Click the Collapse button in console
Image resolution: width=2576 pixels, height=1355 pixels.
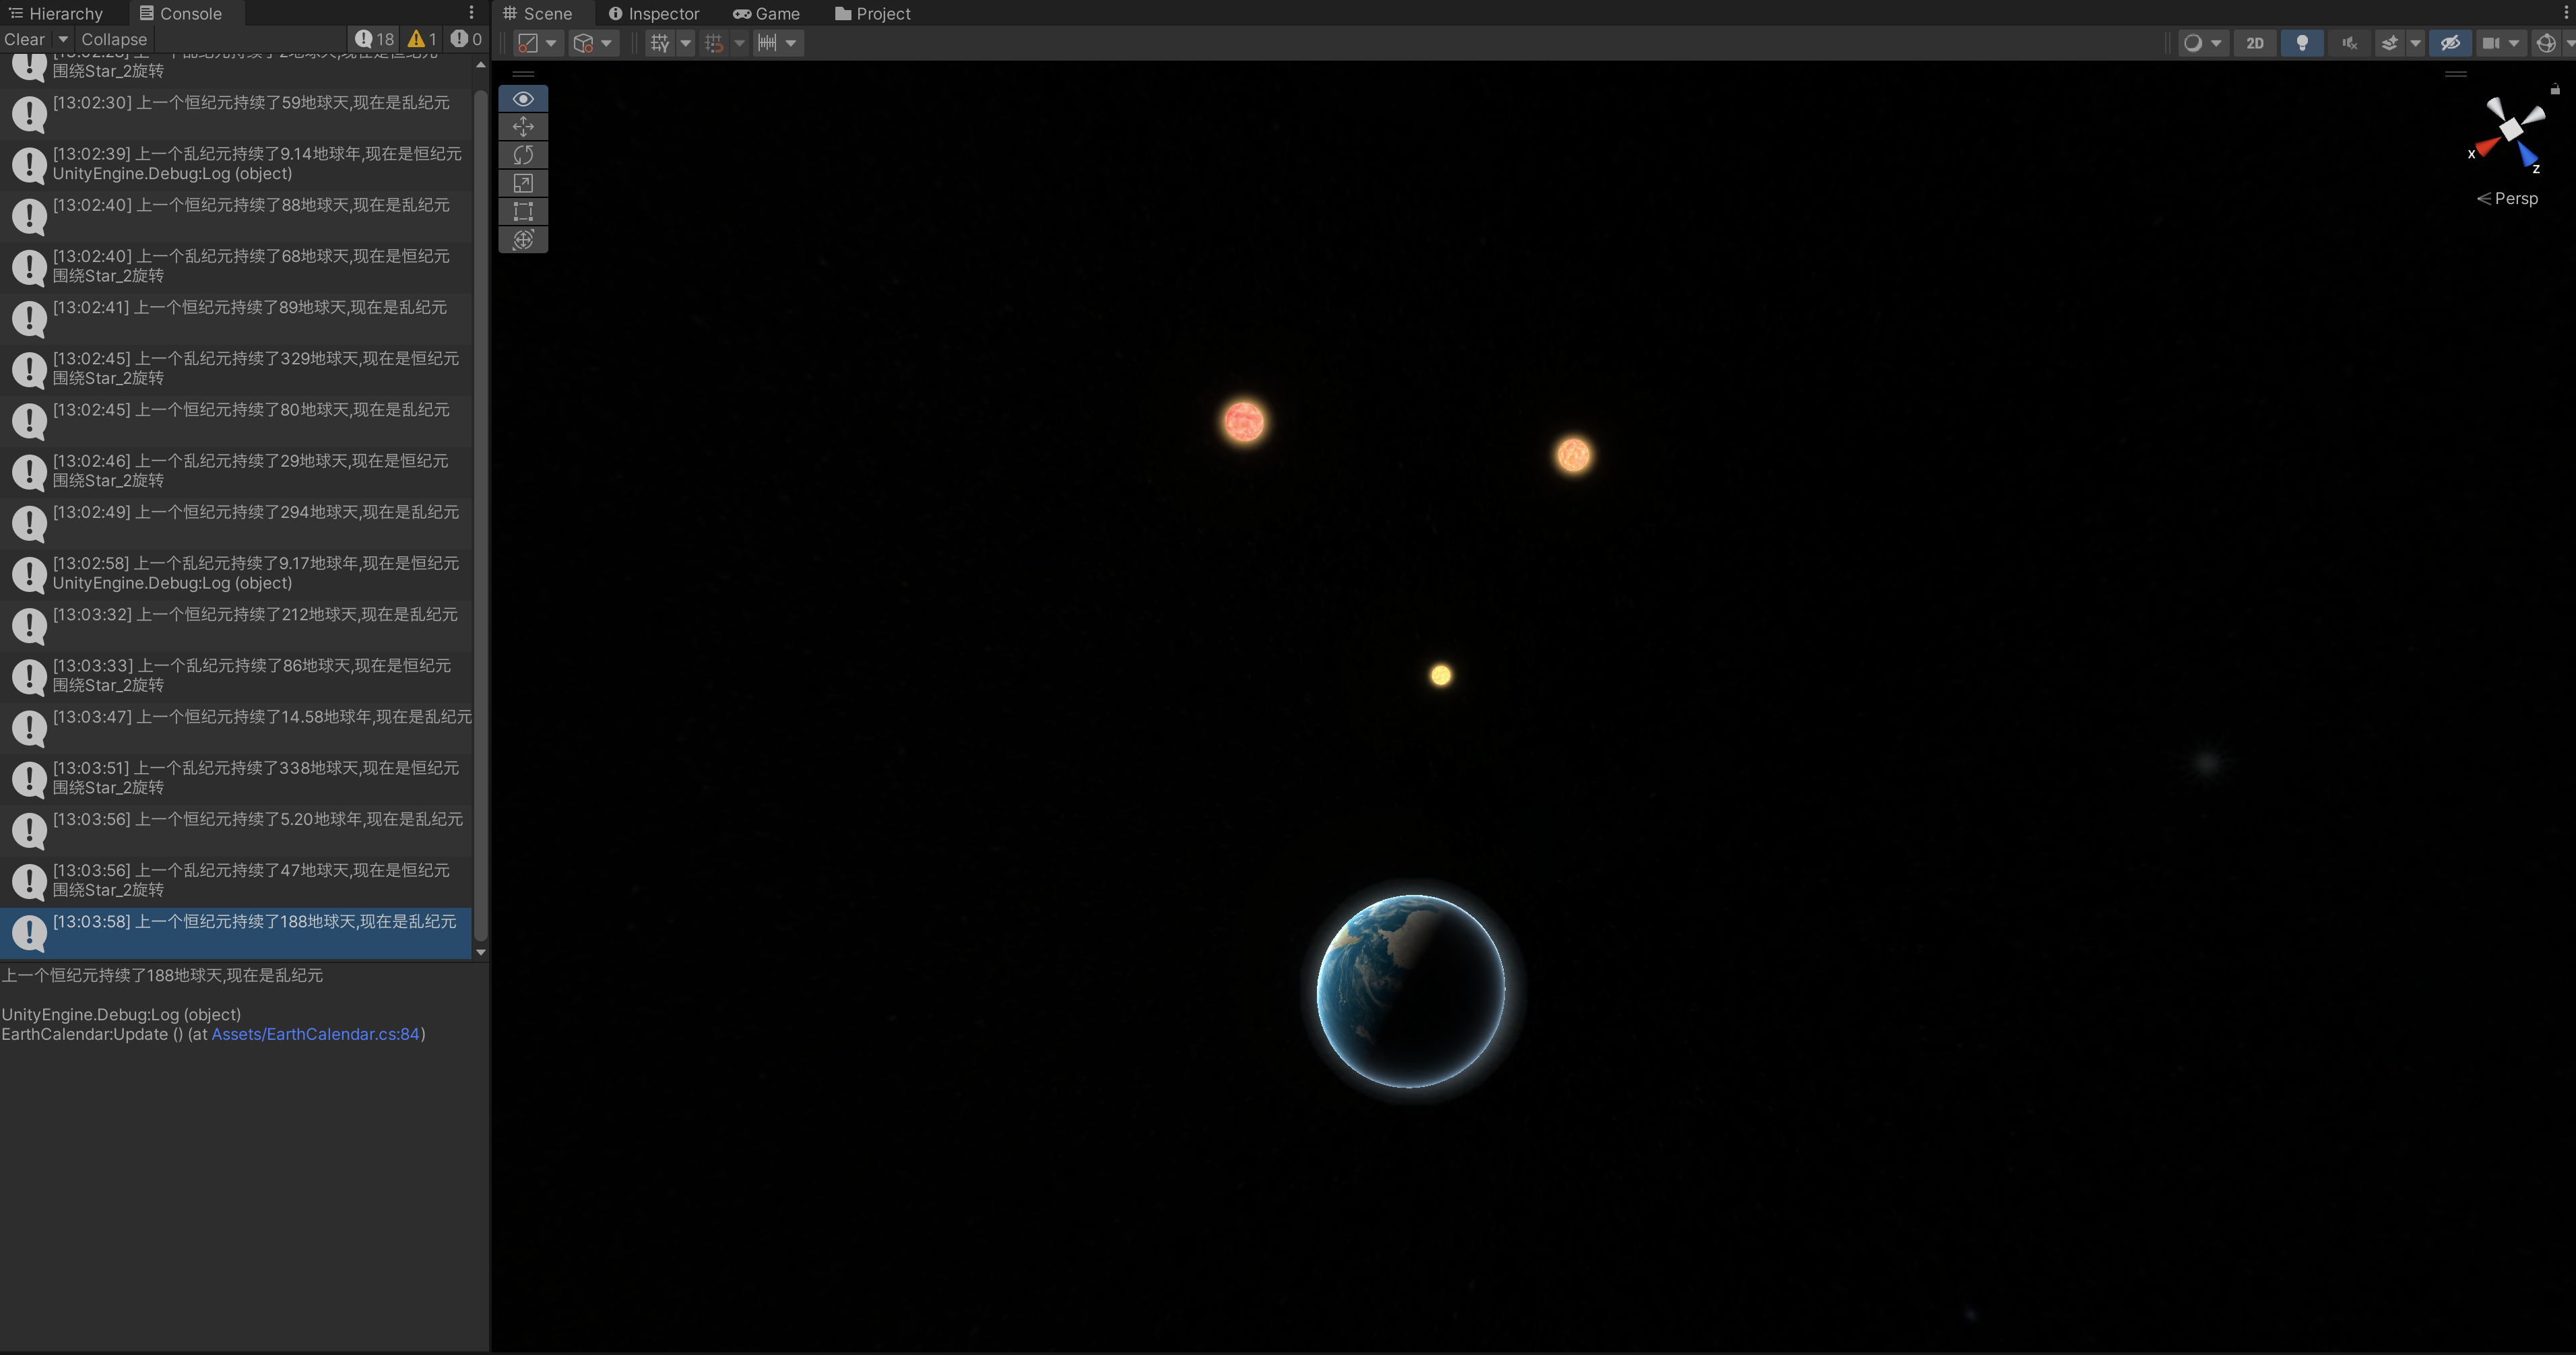(x=114, y=39)
